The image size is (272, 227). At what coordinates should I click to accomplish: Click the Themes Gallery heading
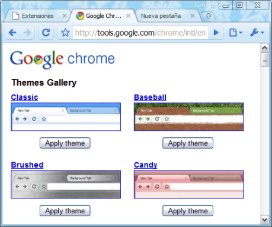44,83
